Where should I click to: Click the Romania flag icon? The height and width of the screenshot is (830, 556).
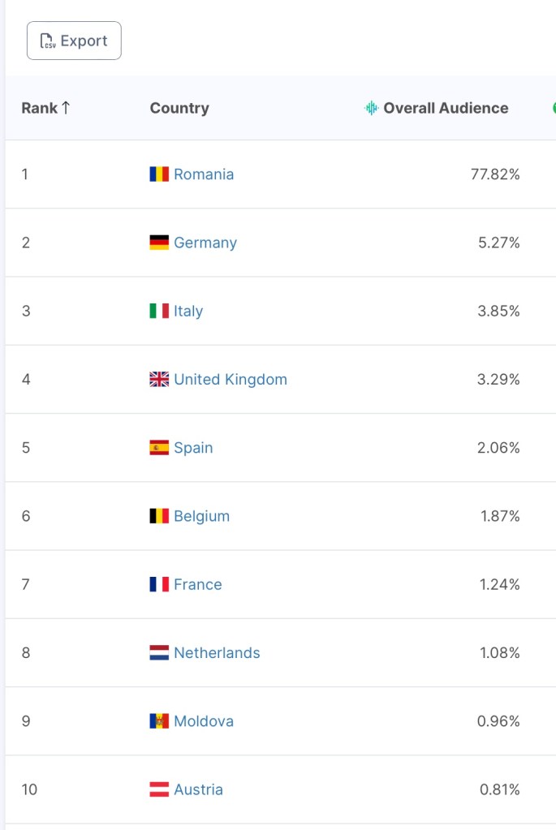pyautogui.click(x=159, y=174)
